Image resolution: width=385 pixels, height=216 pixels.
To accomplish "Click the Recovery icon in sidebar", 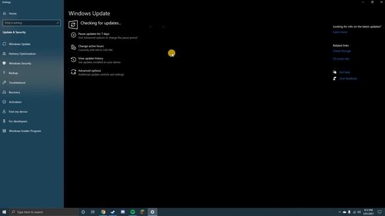I will point(4,92).
